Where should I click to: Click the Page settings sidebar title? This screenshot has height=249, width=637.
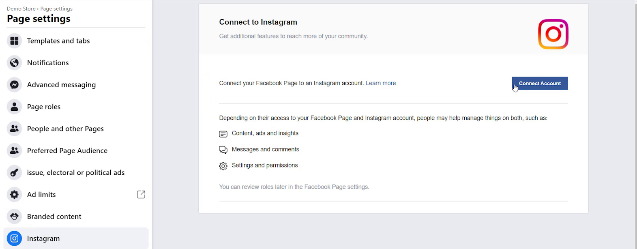39,19
